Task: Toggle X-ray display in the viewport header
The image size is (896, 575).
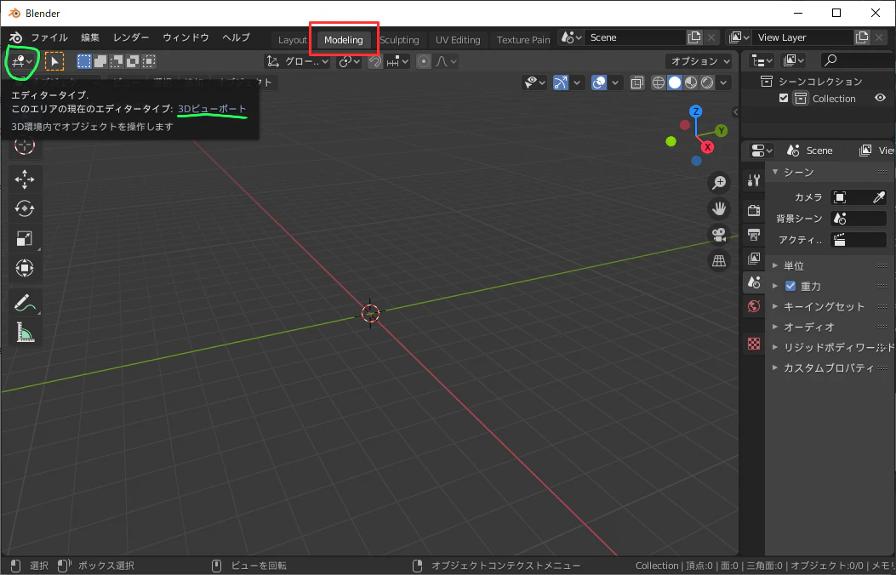Action: coord(636,83)
